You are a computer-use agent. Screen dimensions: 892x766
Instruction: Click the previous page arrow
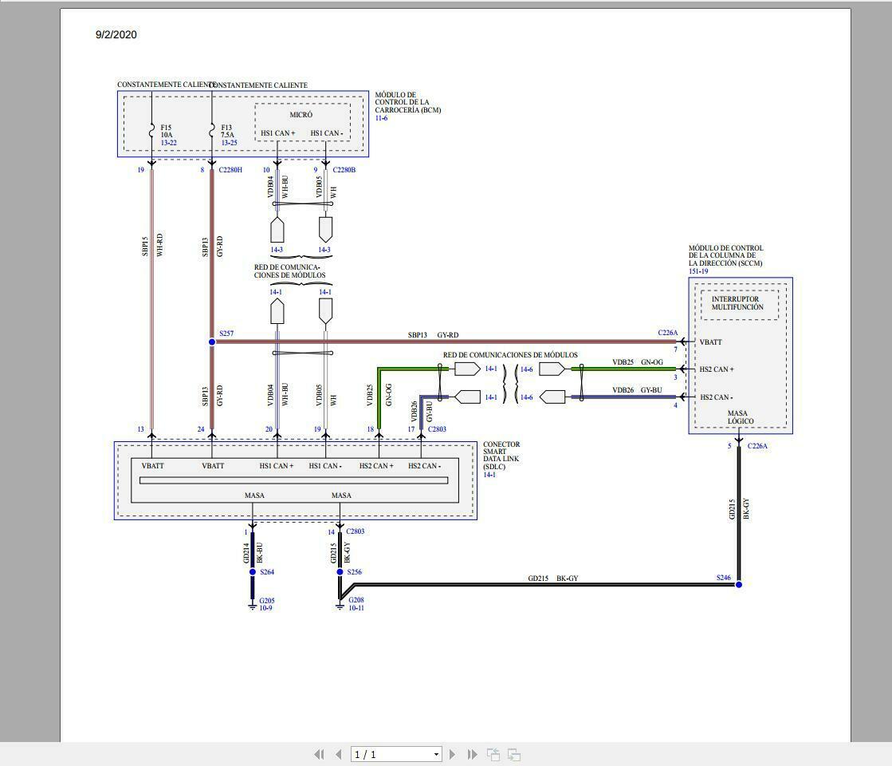pyautogui.click(x=339, y=754)
